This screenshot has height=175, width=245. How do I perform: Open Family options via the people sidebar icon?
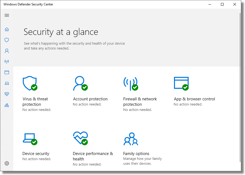[7, 105]
